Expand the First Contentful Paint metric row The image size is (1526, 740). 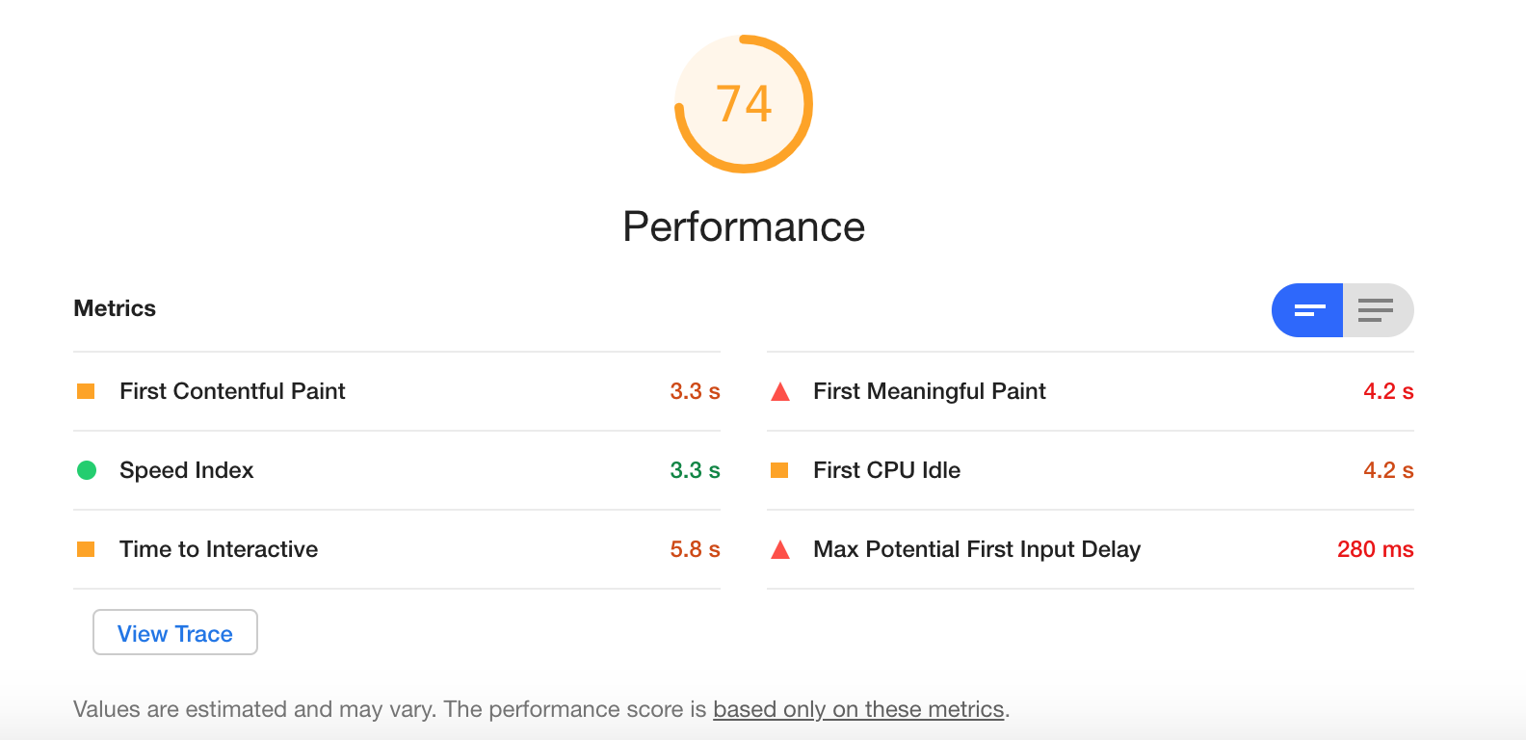[x=231, y=391]
